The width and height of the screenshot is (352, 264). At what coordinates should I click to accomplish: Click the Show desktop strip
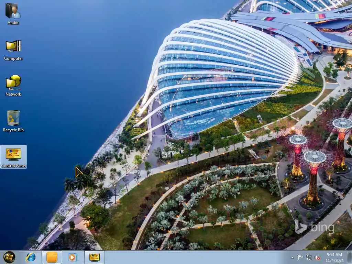350,257
